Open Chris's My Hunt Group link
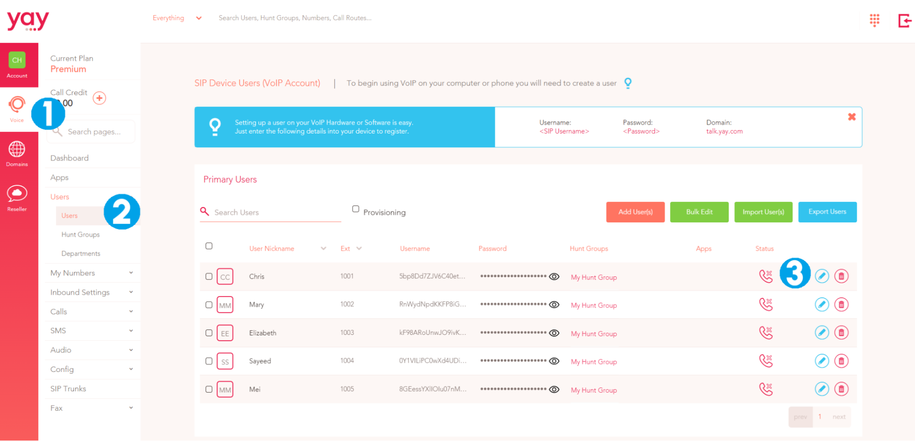Screen dimensions: 915x441 [x=594, y=277]
